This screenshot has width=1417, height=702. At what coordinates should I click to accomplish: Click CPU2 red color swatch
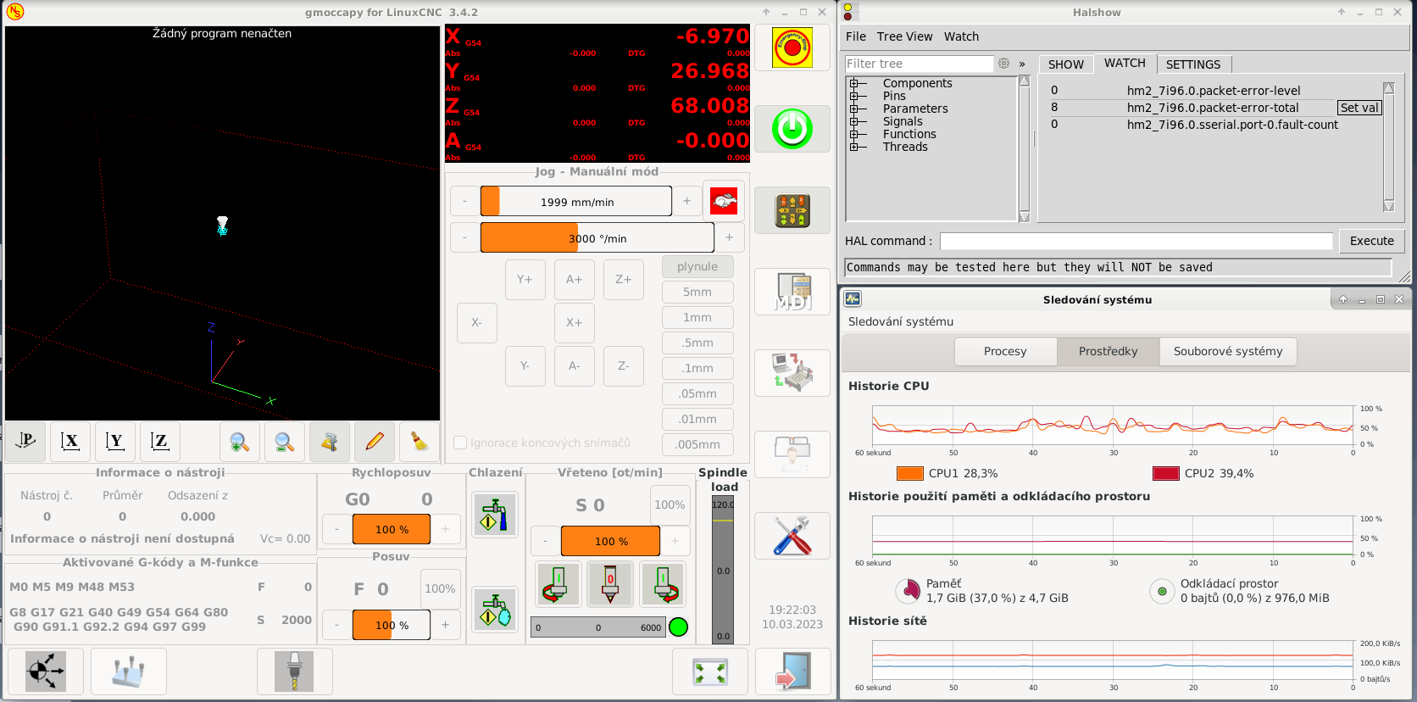(x=1166, y=473)
